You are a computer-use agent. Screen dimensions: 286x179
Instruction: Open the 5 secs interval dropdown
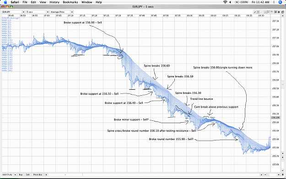pos(38,12)
